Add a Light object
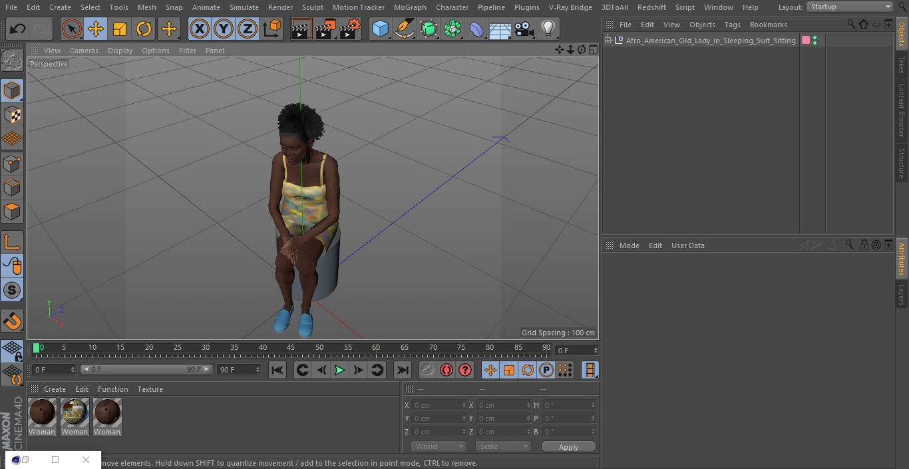 [548, 29]
